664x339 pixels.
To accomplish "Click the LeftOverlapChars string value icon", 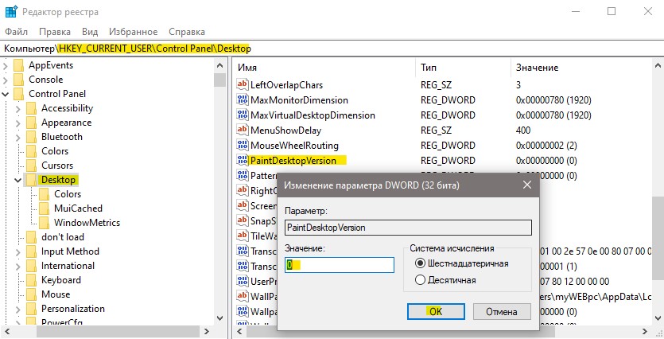I will point(243,84).
